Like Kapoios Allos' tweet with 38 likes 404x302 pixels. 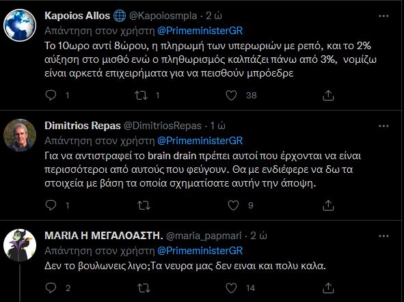231,96
